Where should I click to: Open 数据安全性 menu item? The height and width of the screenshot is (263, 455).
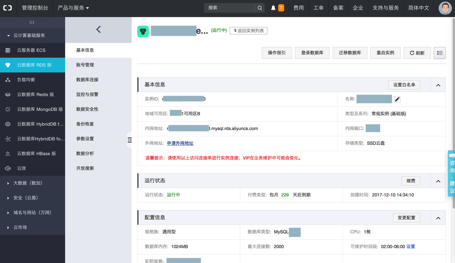click(98, 109)
